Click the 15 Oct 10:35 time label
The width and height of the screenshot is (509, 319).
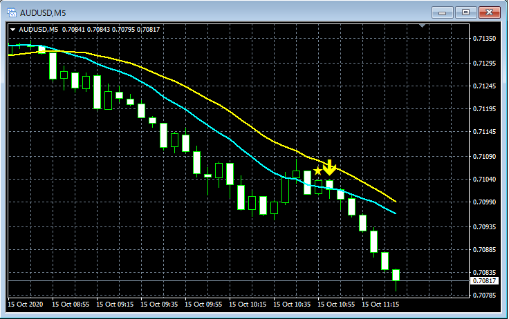coord(292,304)
